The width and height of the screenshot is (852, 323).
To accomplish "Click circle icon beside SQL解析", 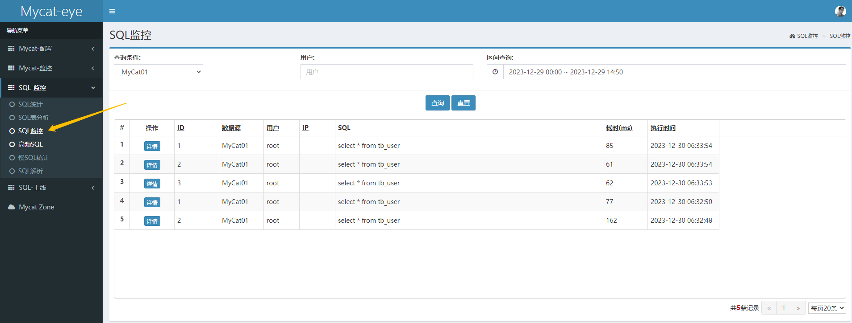I will pos(12,171).
